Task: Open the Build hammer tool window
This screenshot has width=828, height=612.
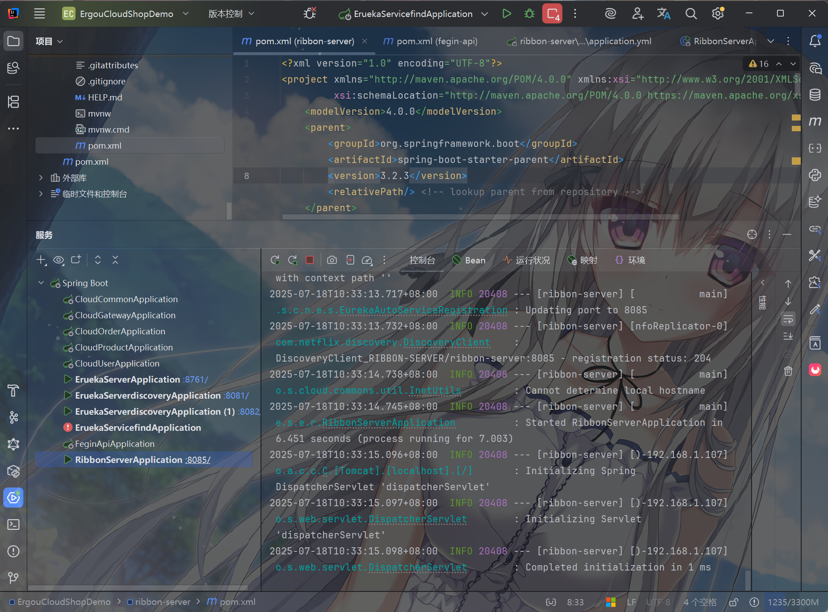Action: [x=13, y=391]
